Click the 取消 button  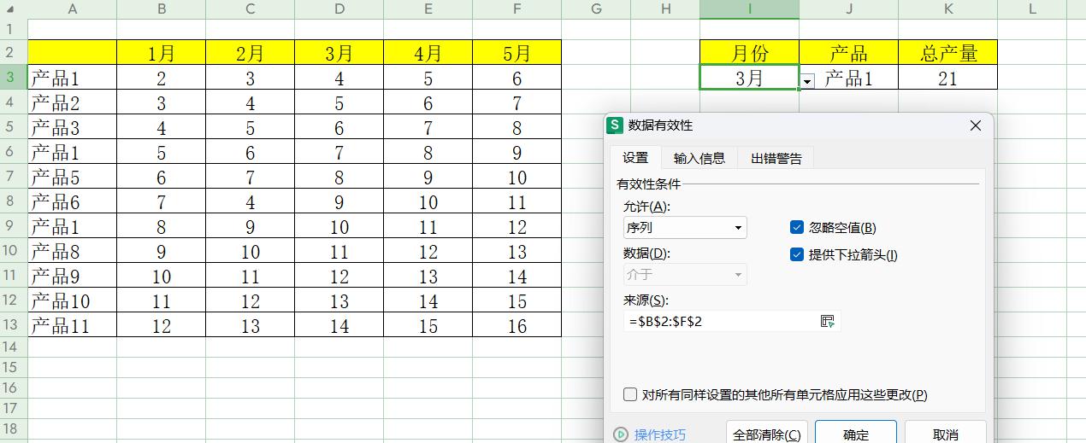(946, 434)
